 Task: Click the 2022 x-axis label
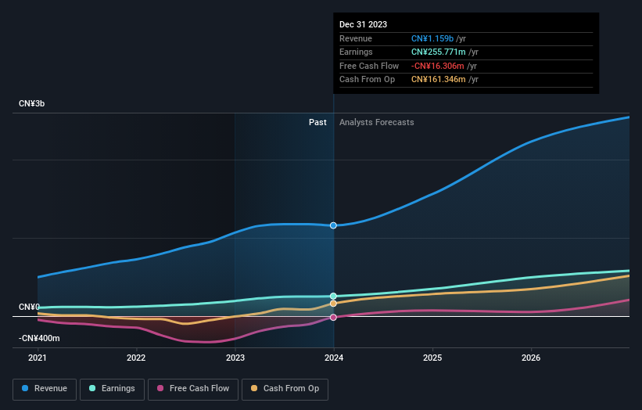click(136, 358)
